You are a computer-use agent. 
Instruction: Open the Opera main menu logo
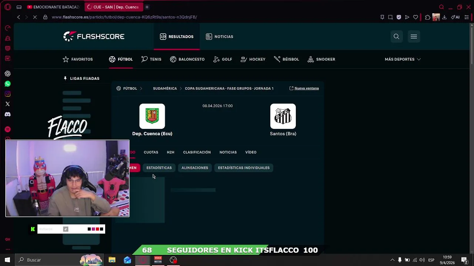pyautogui.click(x=7, y=7)
